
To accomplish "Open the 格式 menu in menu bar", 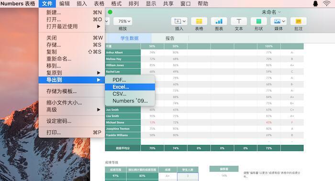I will 116,4.
